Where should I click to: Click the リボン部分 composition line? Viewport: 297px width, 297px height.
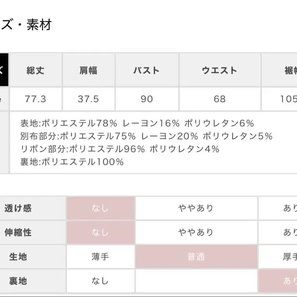pos(120,149)
